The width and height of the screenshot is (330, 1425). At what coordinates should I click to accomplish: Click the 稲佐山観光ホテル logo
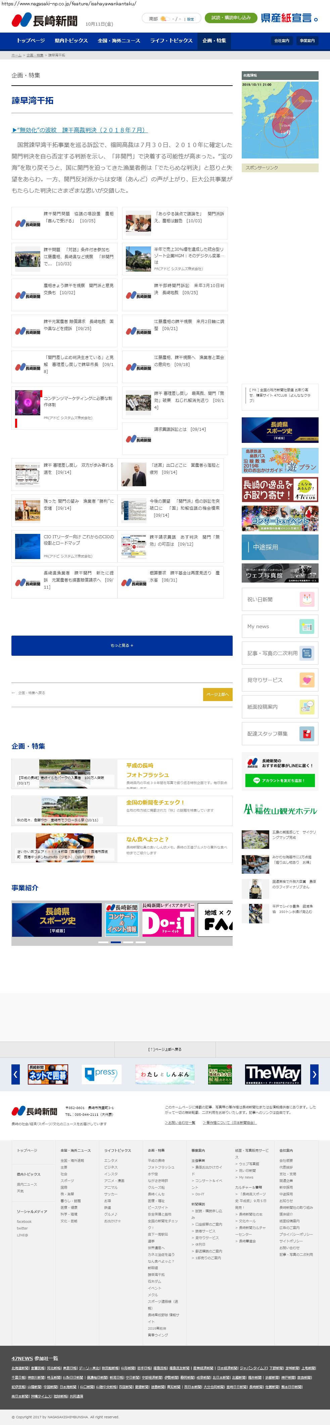tap(280, 810)
